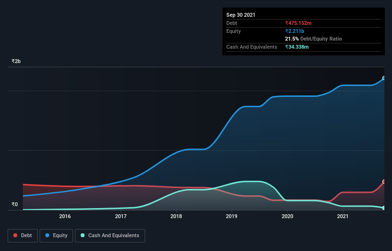Toggle the Equity series legend button
Viewport: 392px width, 251px height.
click(x=56, y=236)
